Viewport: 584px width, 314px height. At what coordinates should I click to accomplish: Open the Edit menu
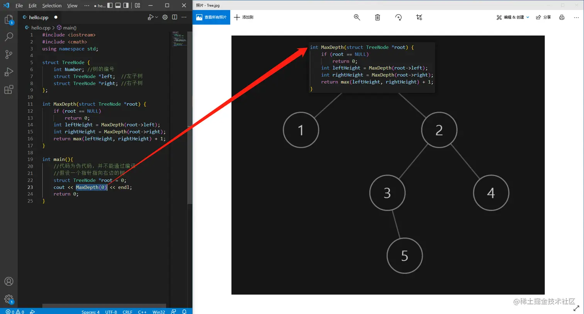pyautogui.click(x=33, y=6)
